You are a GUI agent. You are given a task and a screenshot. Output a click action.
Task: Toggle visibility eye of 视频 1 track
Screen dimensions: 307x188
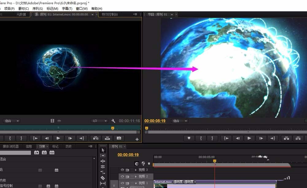pos(122,183)
